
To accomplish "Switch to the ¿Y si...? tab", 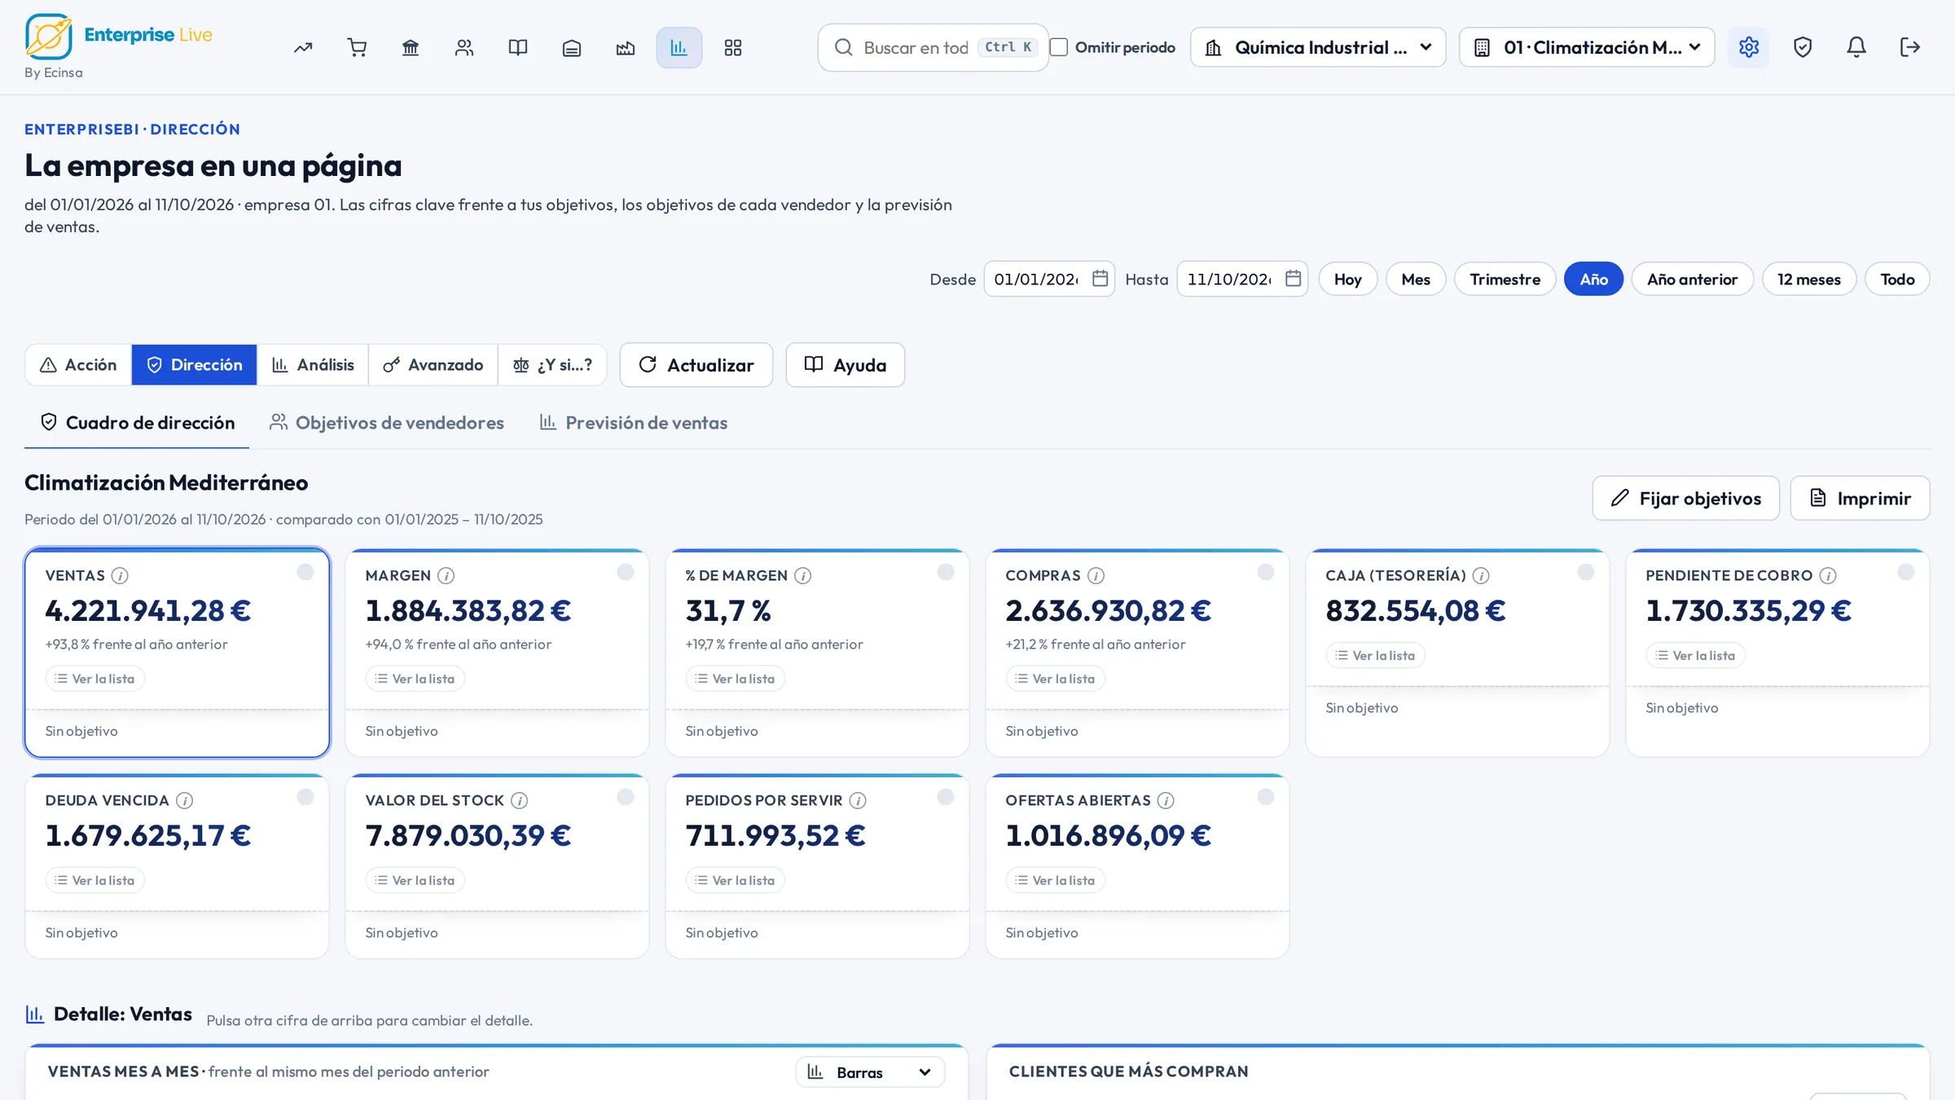I will [552, 364].
